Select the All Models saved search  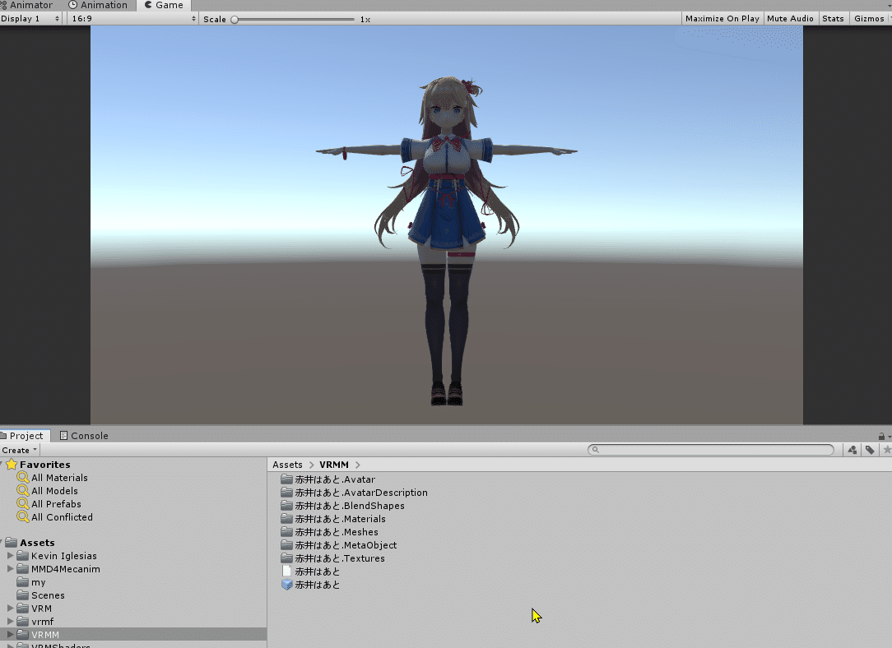(54, 491)
